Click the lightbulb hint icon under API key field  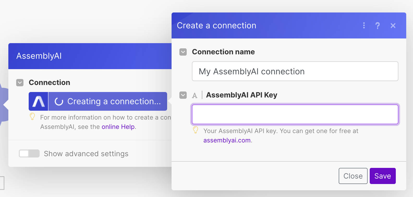pyautogui.click(x=196, y=130)
